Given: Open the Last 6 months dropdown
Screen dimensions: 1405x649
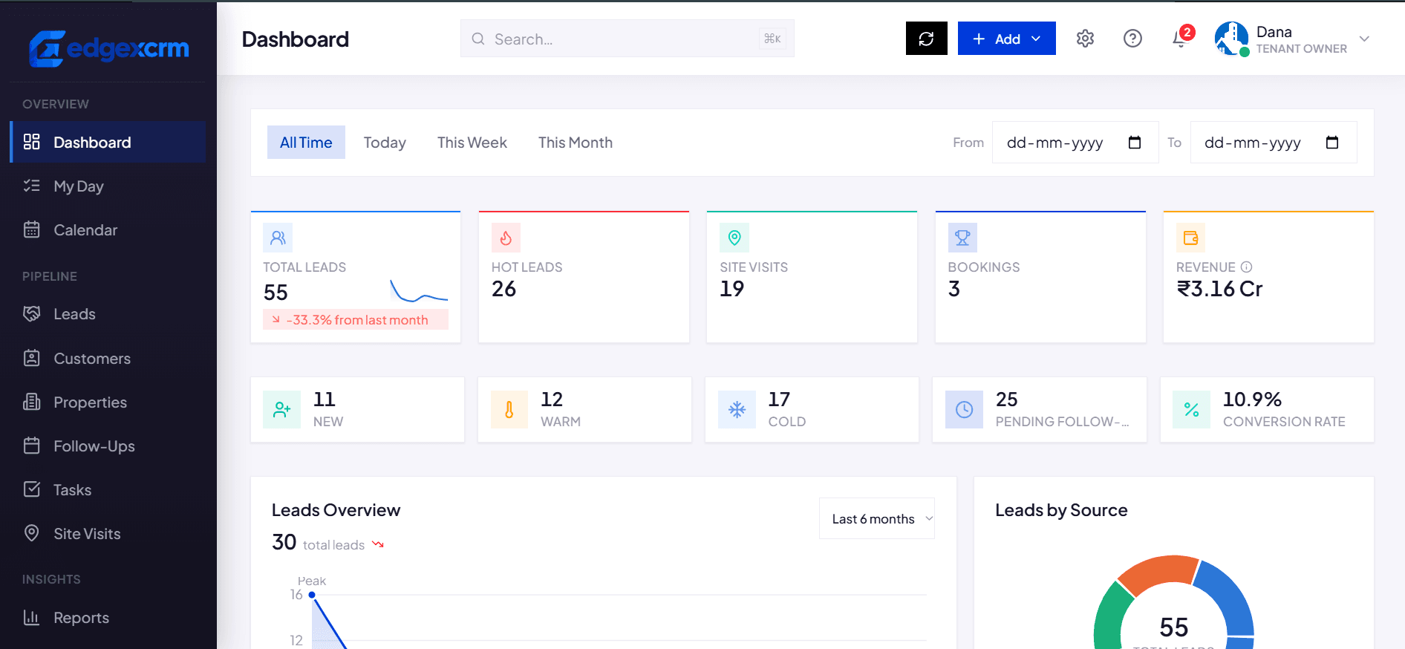Looking at the screenshot, I should tap(876, 518).
